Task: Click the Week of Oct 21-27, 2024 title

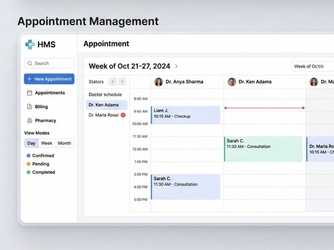Action: 130,66
